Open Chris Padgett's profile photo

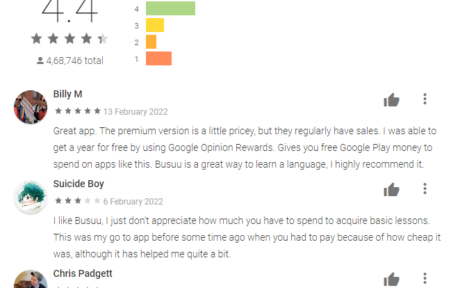point(31,280)
